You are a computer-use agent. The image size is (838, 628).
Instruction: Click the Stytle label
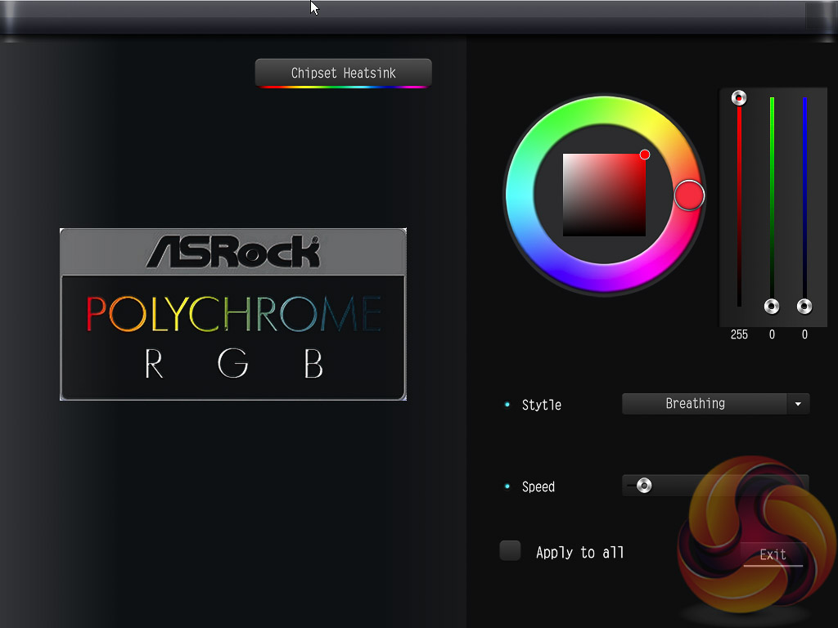[x=542, y=405]
